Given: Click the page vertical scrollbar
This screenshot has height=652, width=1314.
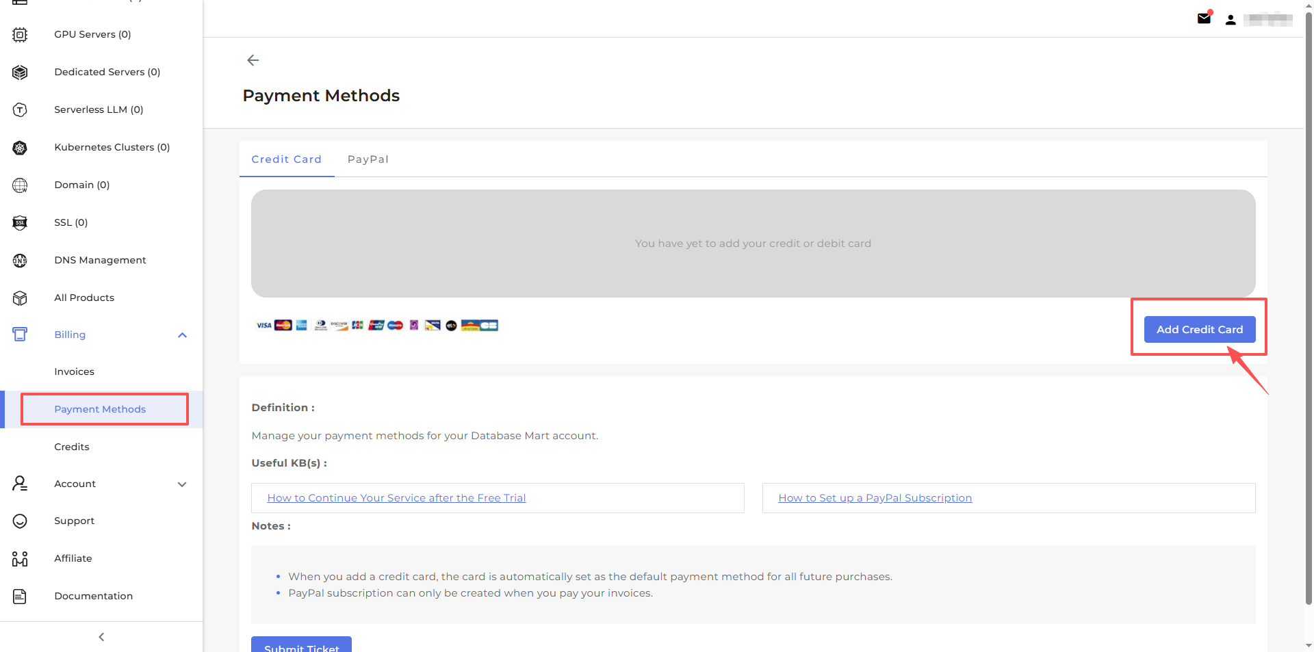Looking at the screenshot, I should [x=1308, y=308].
